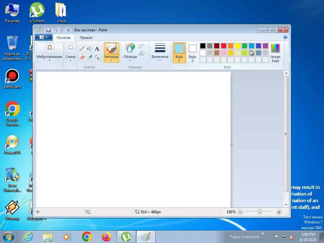Viewport: 324px width, 243px height.
Task: Pick the black color swatch
Action: tap(203, 46)
